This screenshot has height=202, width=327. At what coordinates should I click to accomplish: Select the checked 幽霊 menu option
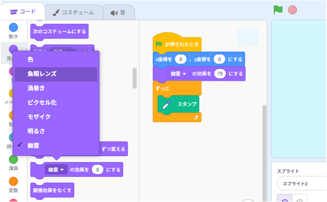point(56,145)
